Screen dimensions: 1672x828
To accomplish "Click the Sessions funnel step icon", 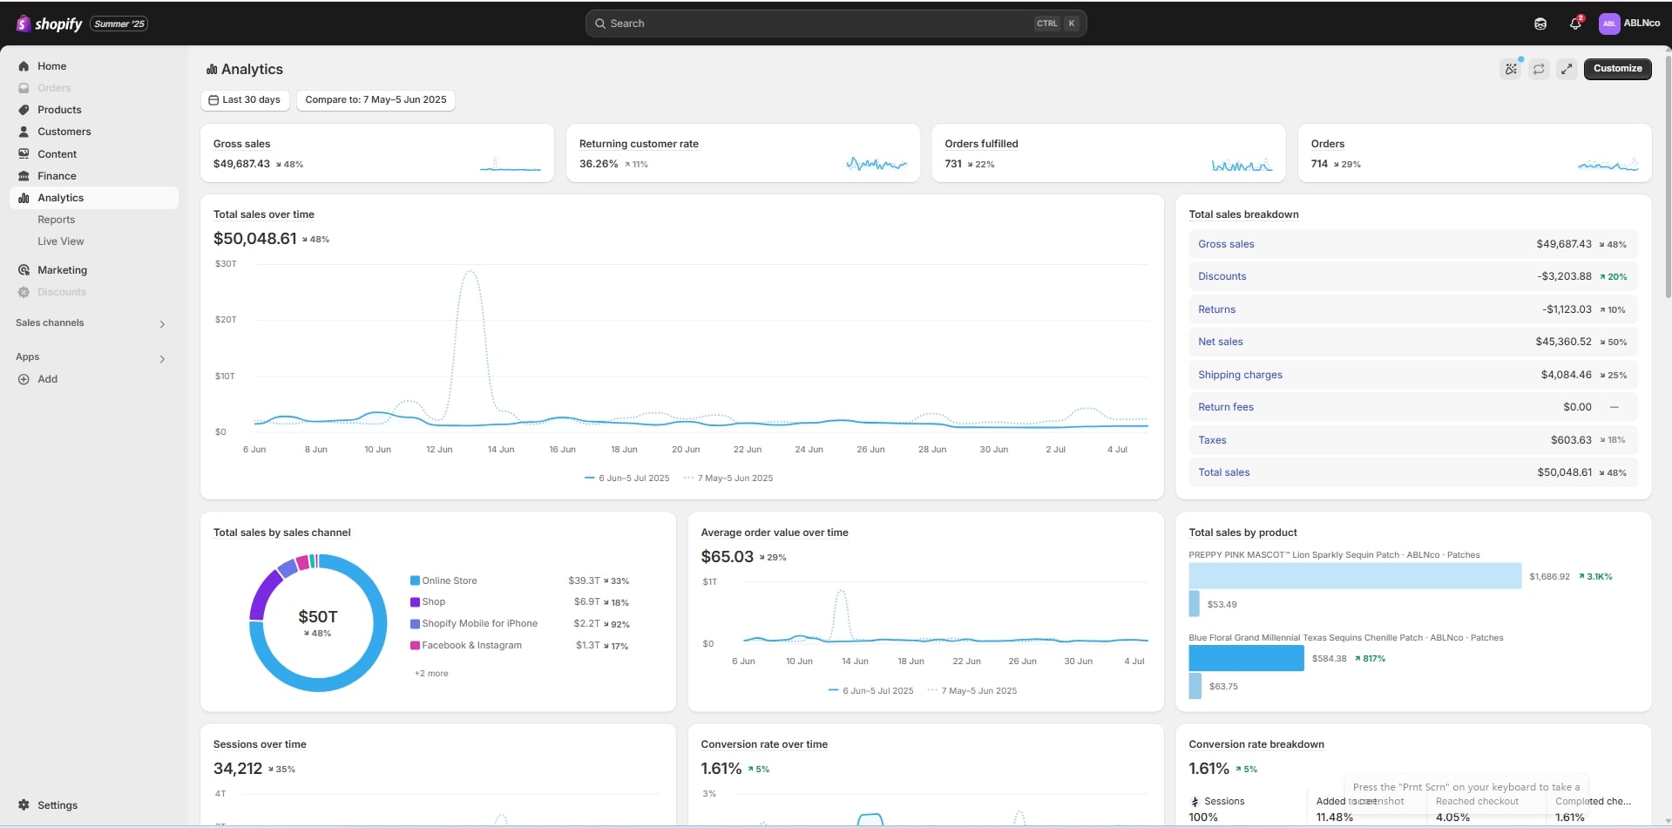I will [x=1195, y=802].
